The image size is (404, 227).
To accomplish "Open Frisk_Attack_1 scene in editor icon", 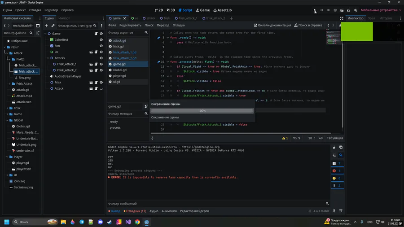I will click(91, 64).
